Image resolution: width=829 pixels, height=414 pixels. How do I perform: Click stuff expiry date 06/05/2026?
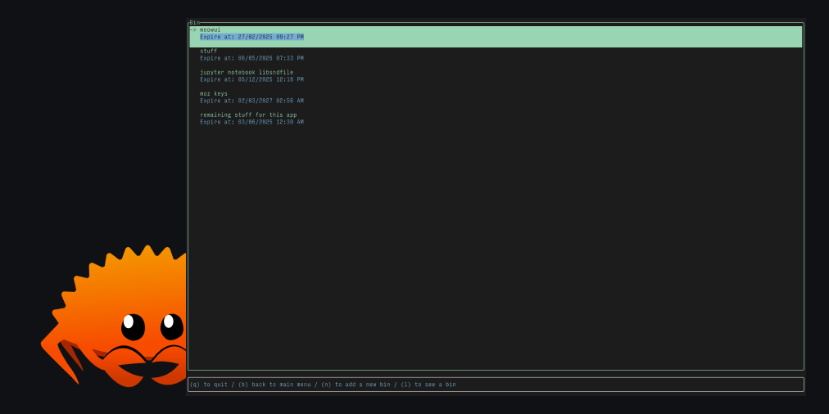251,58
